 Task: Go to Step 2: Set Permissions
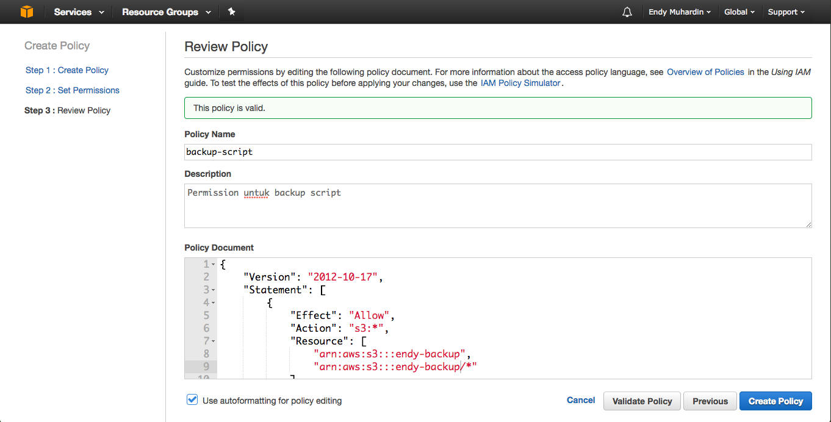pos(73,90)
